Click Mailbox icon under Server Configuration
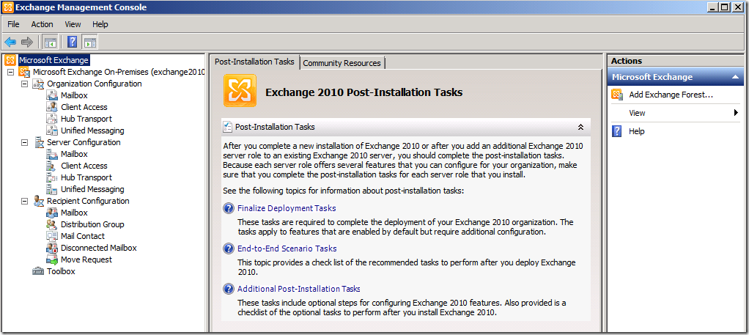Image resolution: width=749 pixels, height=335 pixels. pyautogui.click(x=52, y=154)
